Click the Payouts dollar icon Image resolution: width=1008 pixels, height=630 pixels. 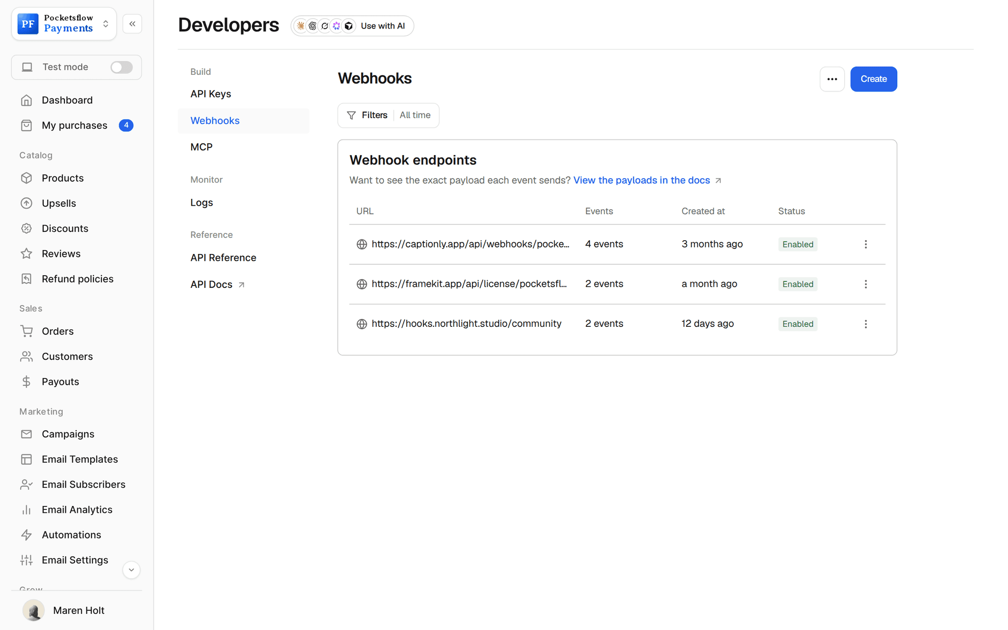click(27, 382)
